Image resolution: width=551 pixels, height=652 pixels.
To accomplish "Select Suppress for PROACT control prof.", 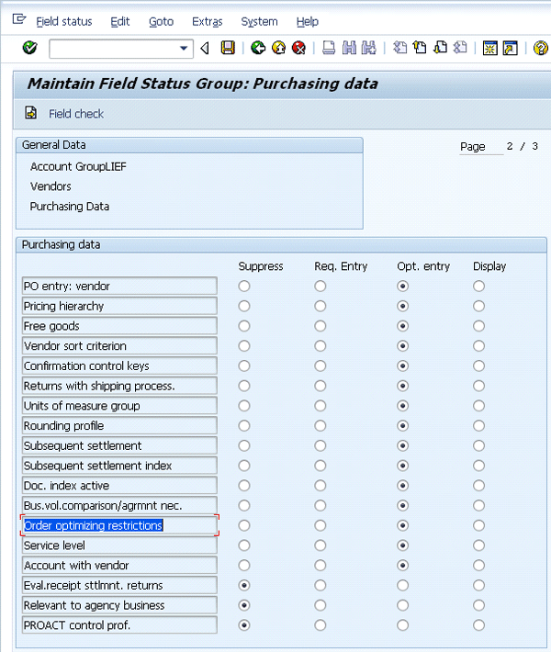I will [x=244, y=625].
